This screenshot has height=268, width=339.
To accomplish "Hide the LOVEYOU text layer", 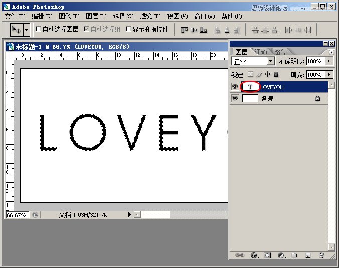I will coord(234,87).
